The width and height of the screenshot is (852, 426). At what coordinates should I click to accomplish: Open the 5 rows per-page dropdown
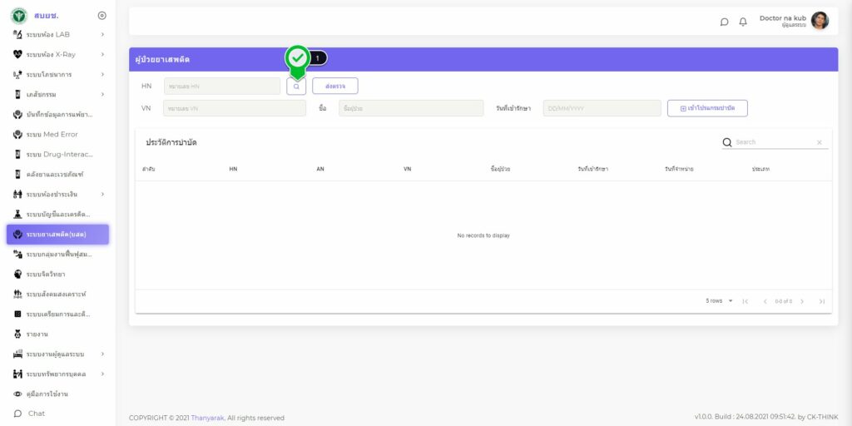coord(720,301)
